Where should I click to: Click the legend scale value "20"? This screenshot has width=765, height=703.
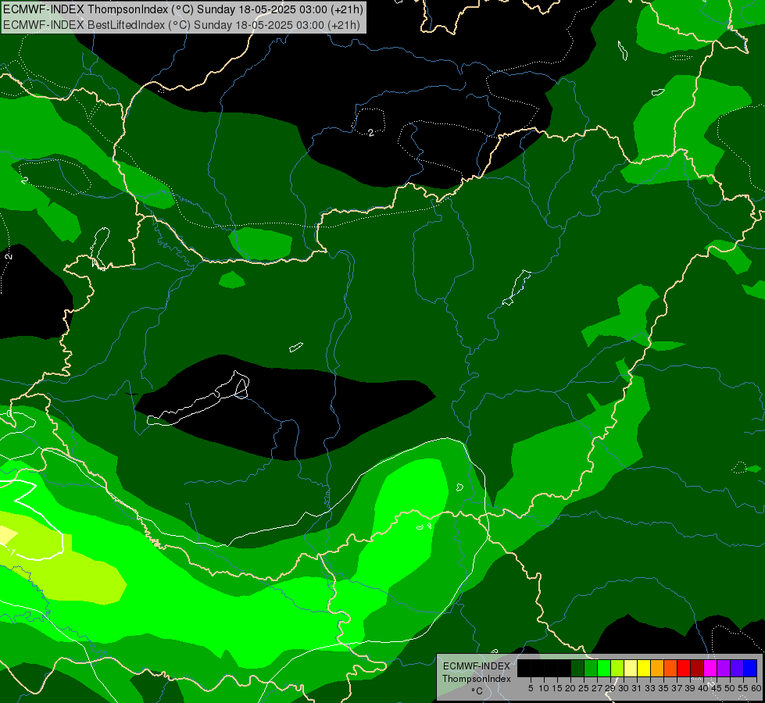click(x=570, y=688)
